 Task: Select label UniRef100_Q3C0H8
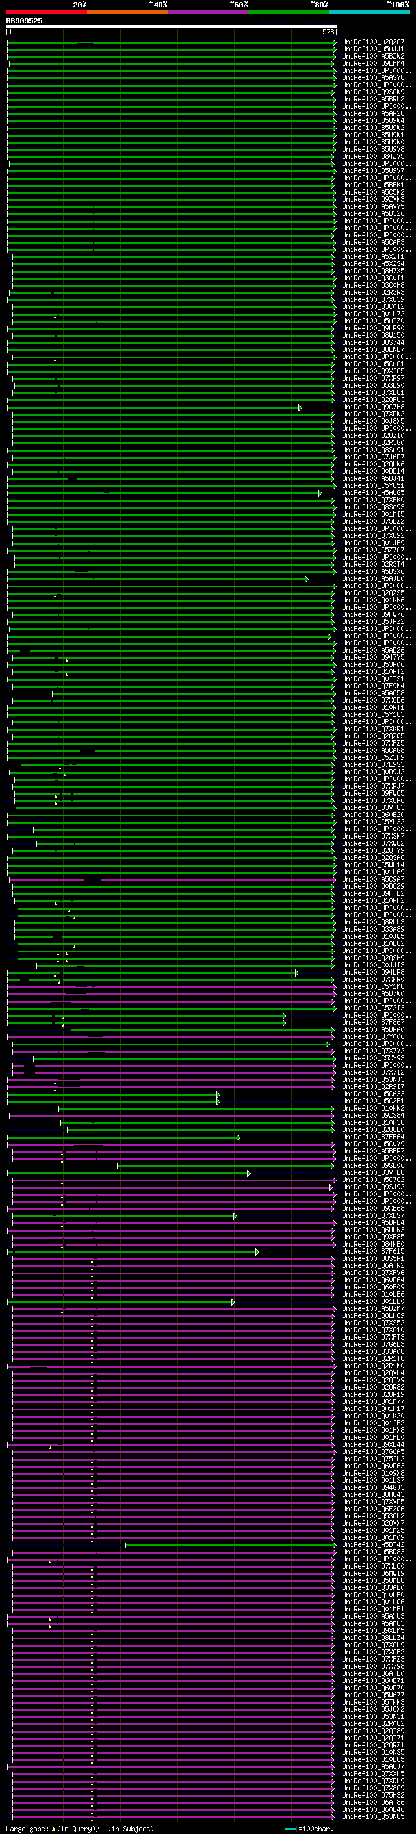[x=373, y=285]
